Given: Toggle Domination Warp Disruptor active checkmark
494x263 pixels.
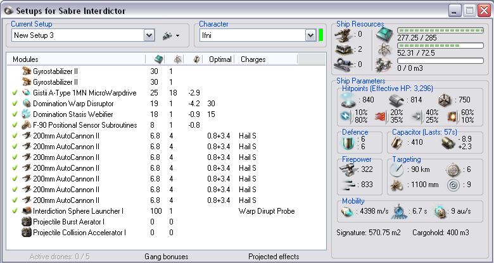Looking at the screenshot, I should tap(15, 104).
